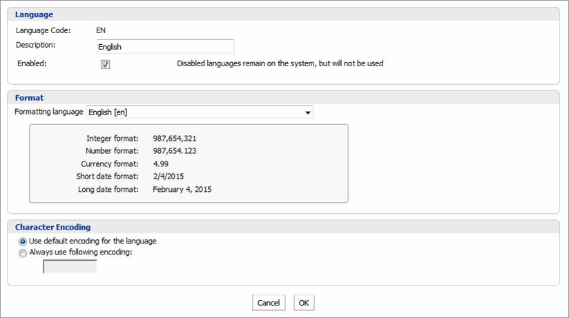Click the Formatting language label
Screen dimensions: 569x318
(x=48, y=112)
